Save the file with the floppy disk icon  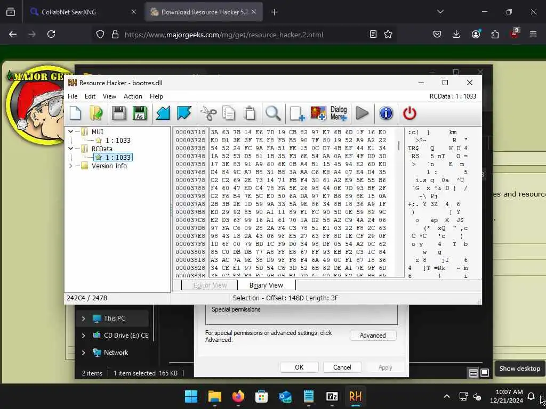pos(119,113)
